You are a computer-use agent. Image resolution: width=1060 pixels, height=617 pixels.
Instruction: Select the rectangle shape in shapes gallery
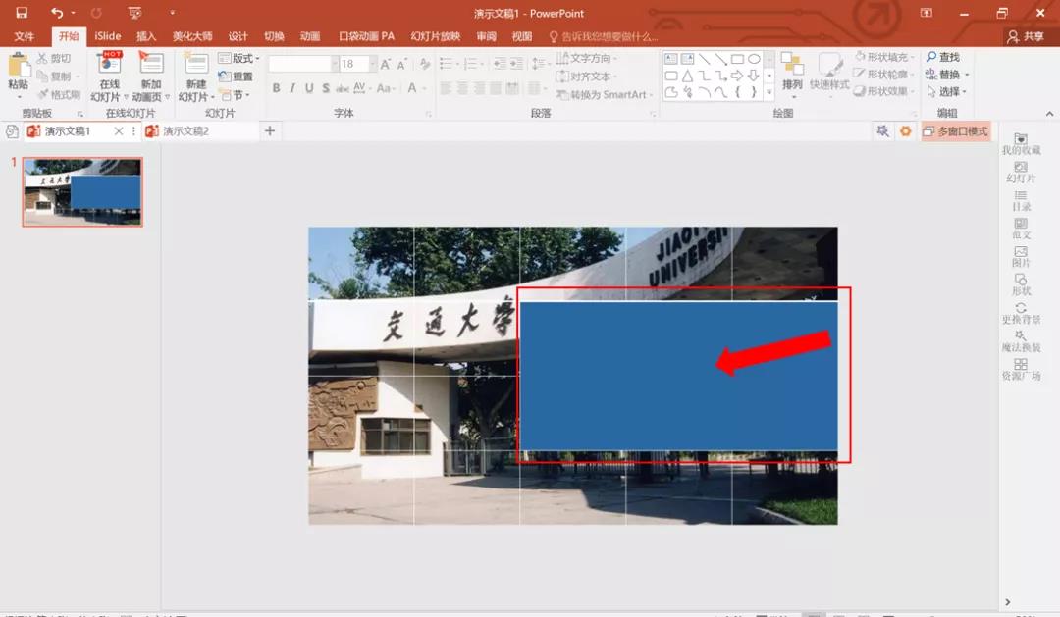click(x=737, y=59)
